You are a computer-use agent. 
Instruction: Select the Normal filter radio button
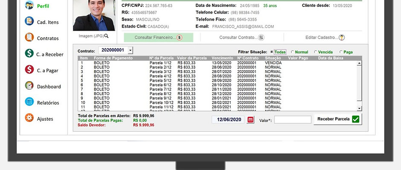click(292, 52)
